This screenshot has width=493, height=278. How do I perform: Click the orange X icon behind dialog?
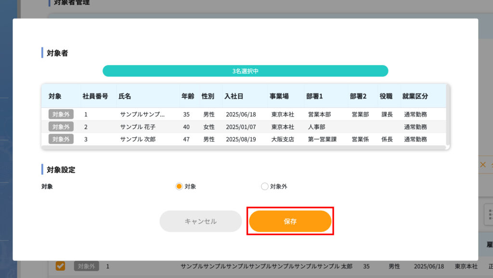(482, 165)
